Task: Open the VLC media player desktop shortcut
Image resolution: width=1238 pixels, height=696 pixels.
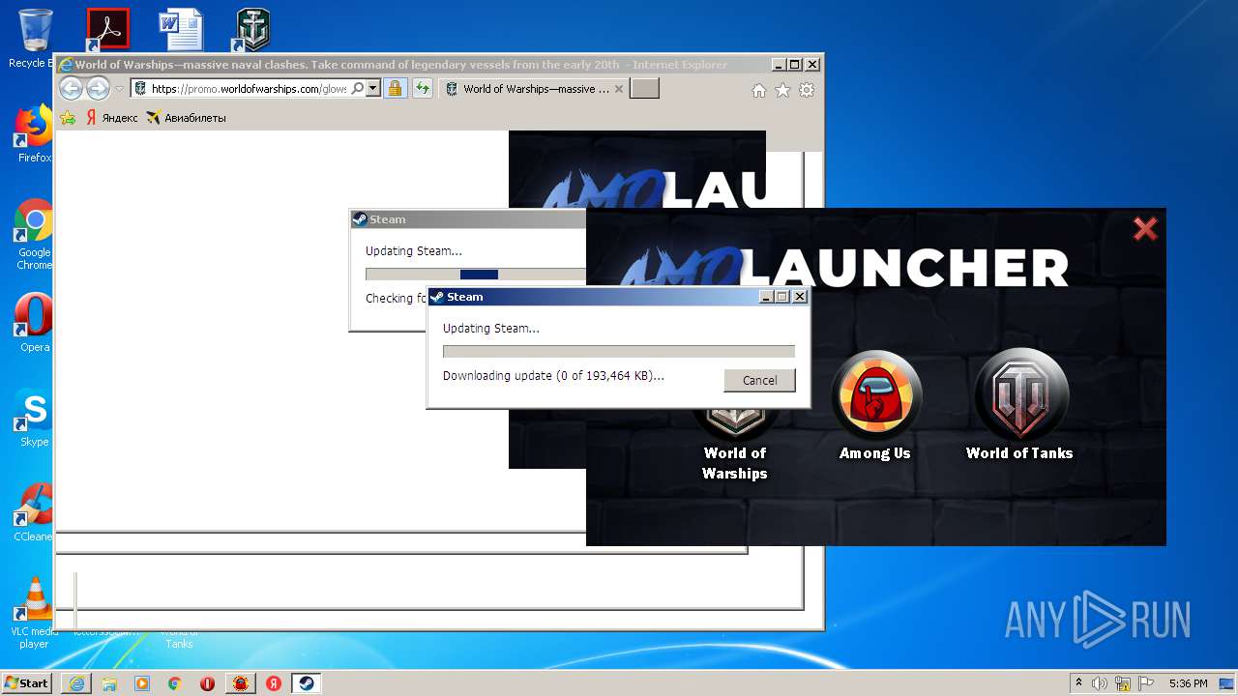Action: [x=35, y=613]
